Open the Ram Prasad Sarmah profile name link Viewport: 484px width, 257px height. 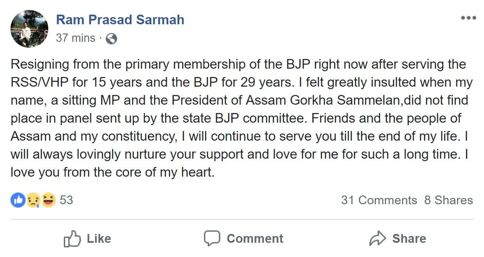click(x=120, y=20)
